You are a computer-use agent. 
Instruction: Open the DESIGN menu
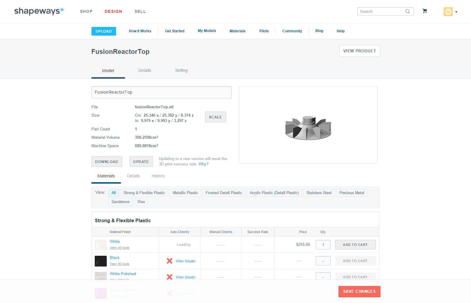click(113, 11)
